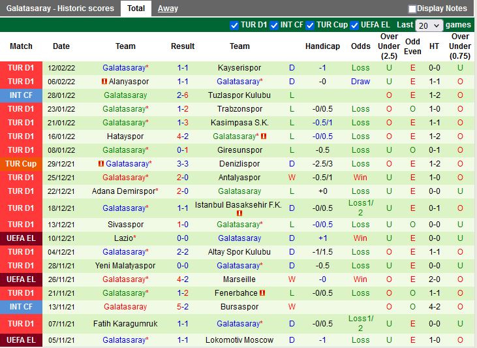The image size is (477, 348).
Task: Click the 1-2 result versus Fenerbahce
Action: (x=183, y=293)
